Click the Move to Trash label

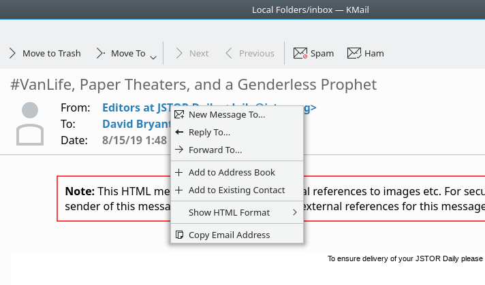tap(52, 54)
